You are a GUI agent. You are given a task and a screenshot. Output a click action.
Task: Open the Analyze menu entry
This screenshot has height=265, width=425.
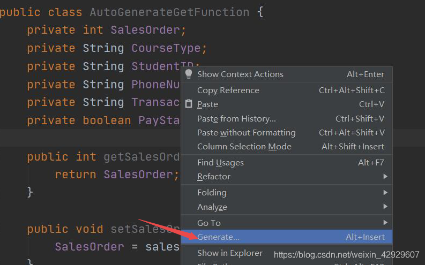[287, 207]
